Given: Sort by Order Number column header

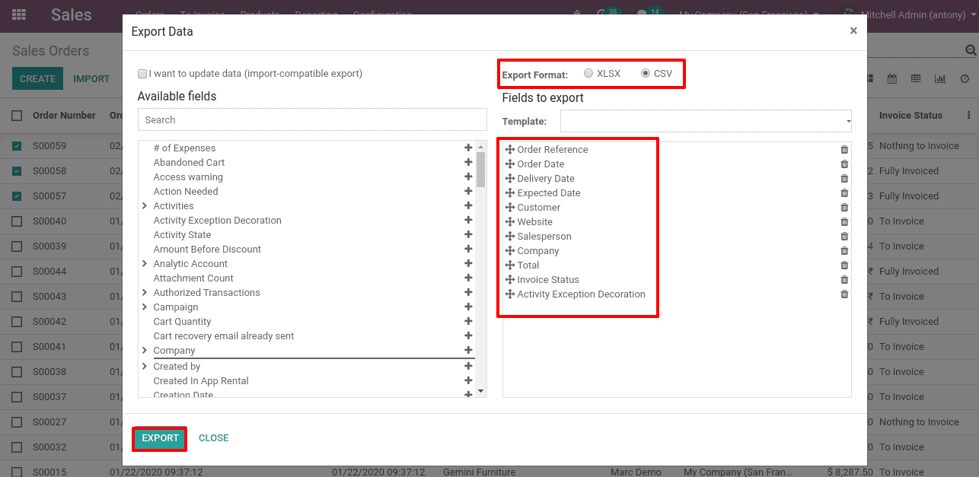Looking at the screenshot, I should [64, 116].
